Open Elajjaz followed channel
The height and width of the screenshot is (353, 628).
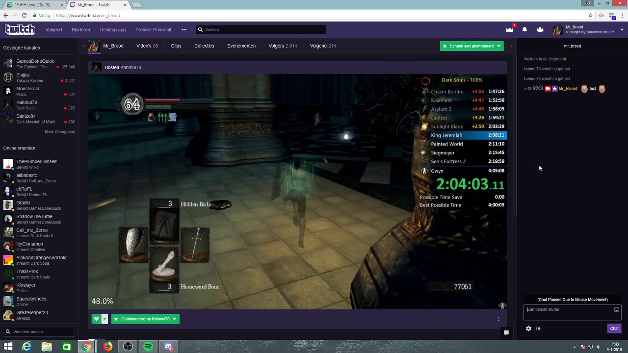(x=39, y=77)
